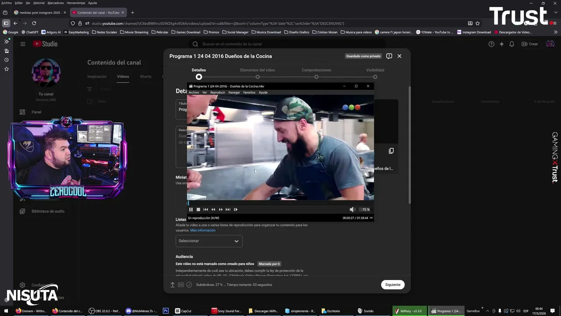The width and height of the screenshot is (561, 316).
Task: Go back with the browser back arrow
Action: pos(15,23)
